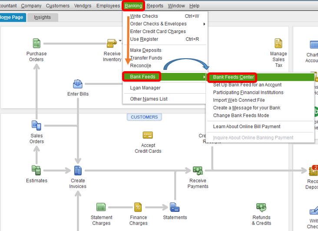
Task: Select the Home Page tab
Action: (12, 17)
